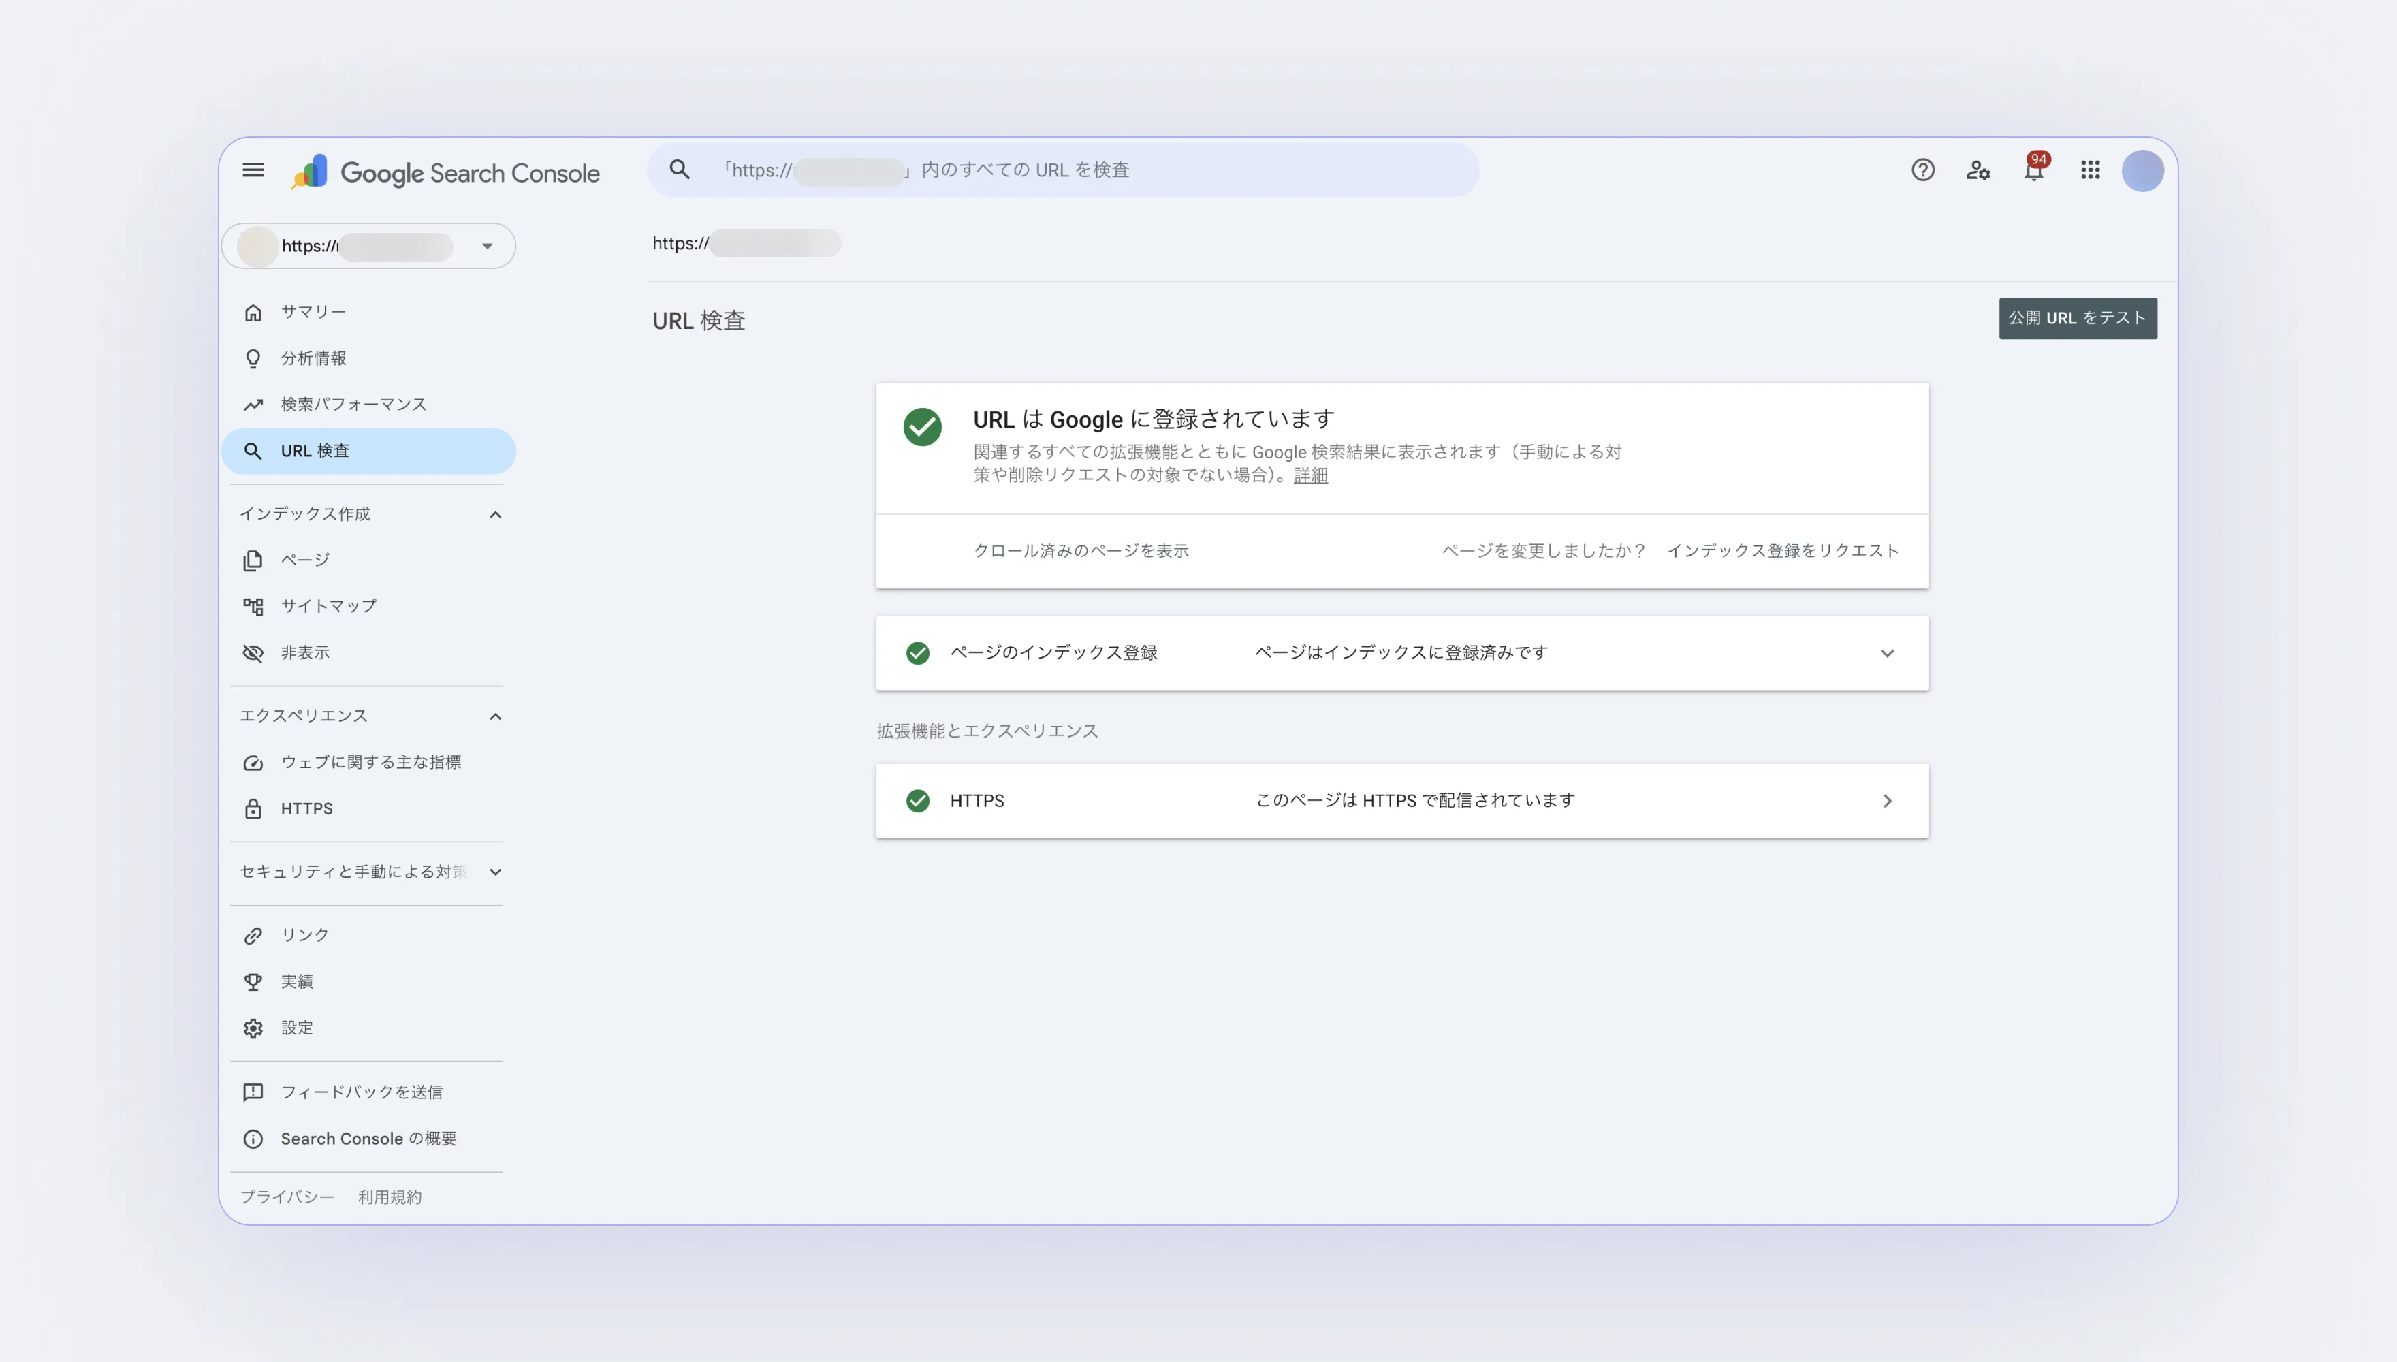2397x1362 pixels.
Task: Click the pages icon beside ページ
Action: coord(253,560)
